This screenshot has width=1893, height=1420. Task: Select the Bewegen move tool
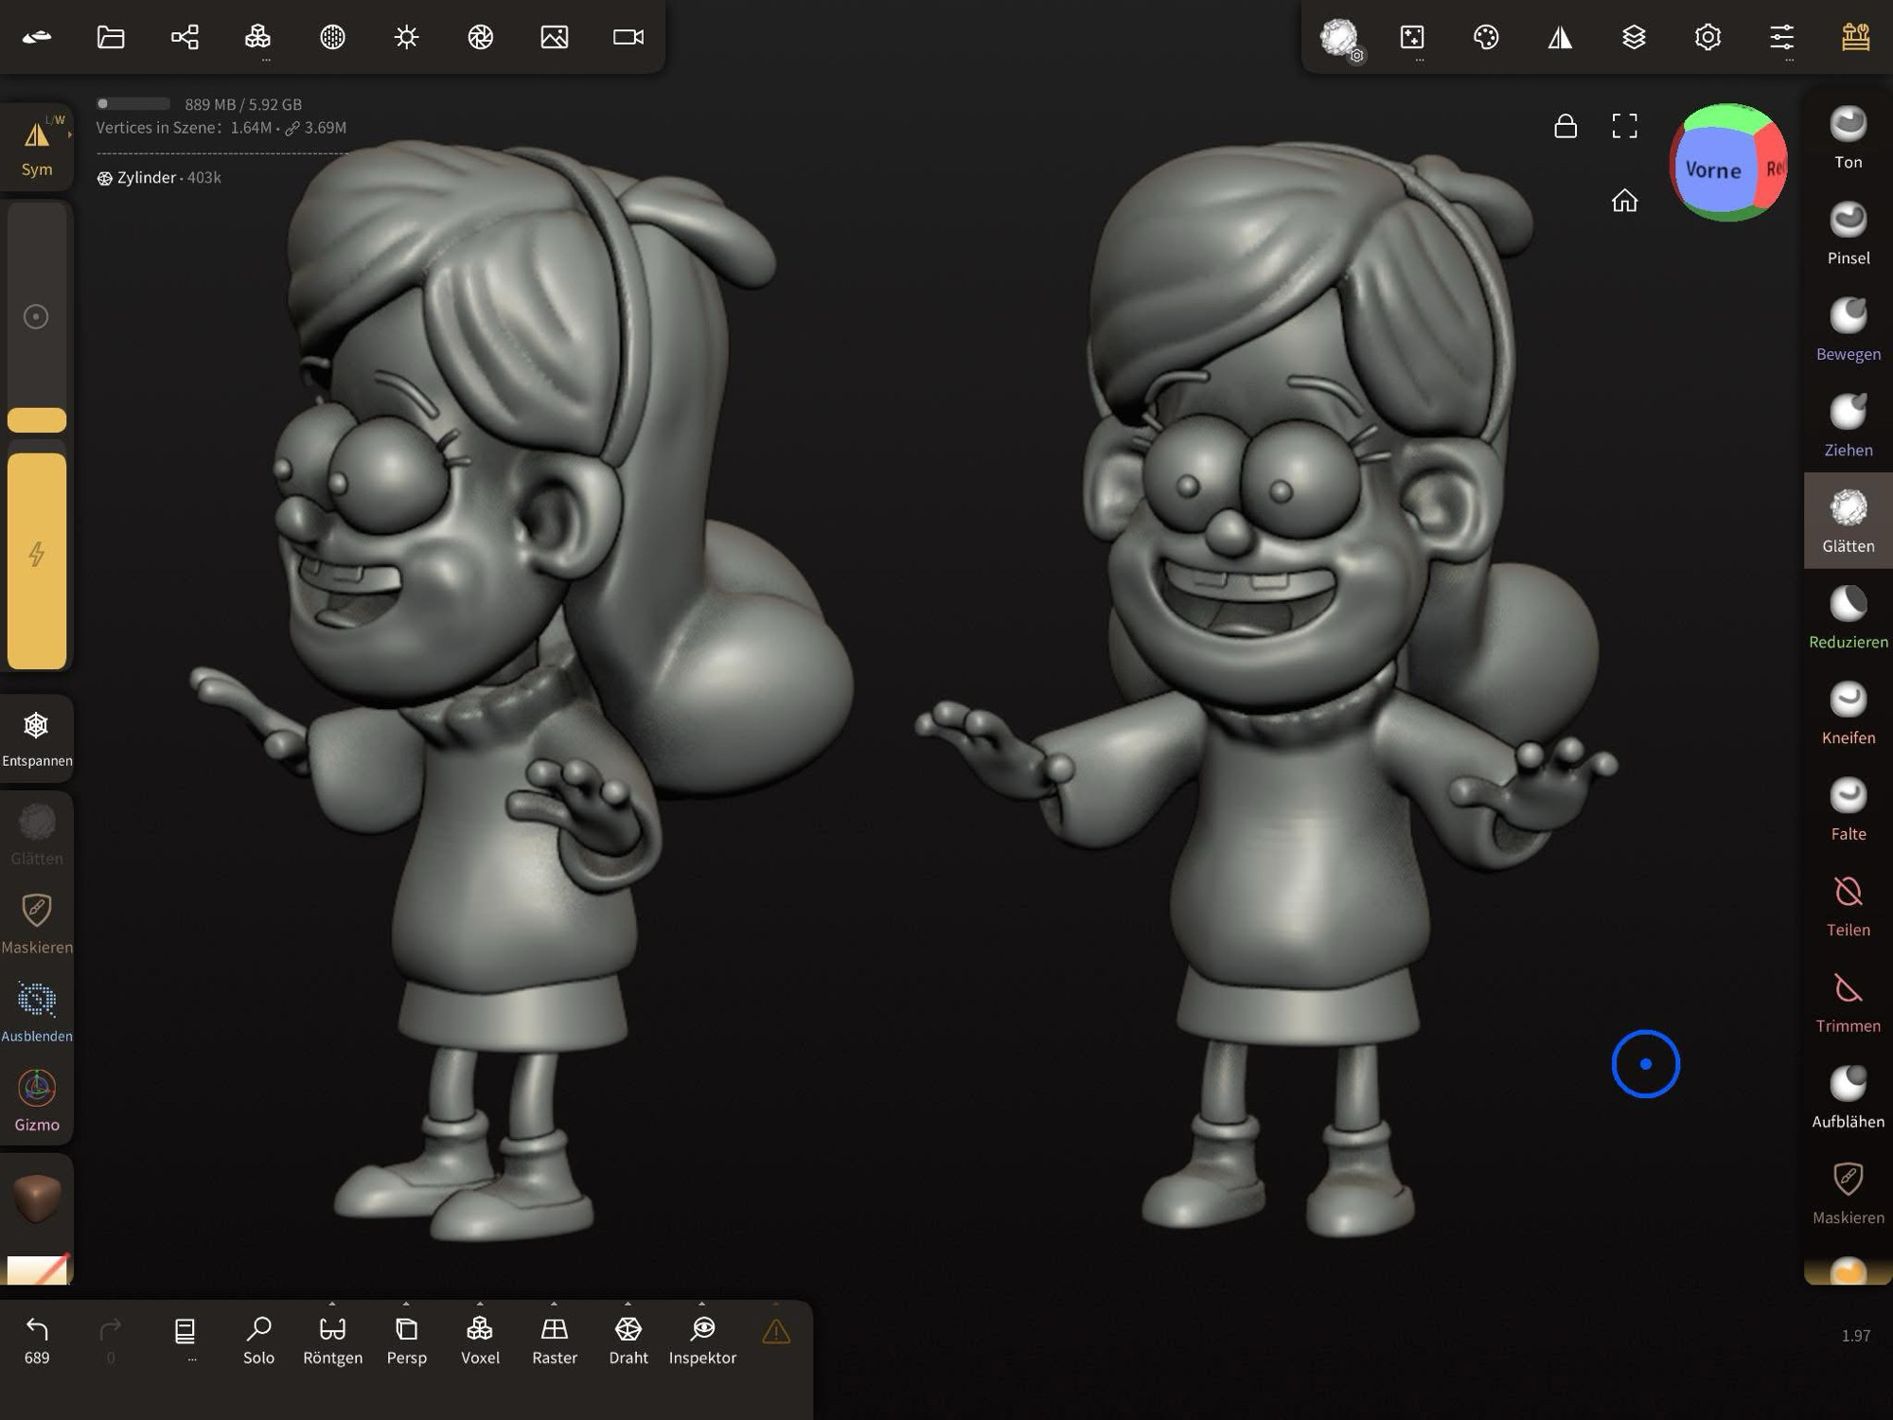(x=1848, y=329)
